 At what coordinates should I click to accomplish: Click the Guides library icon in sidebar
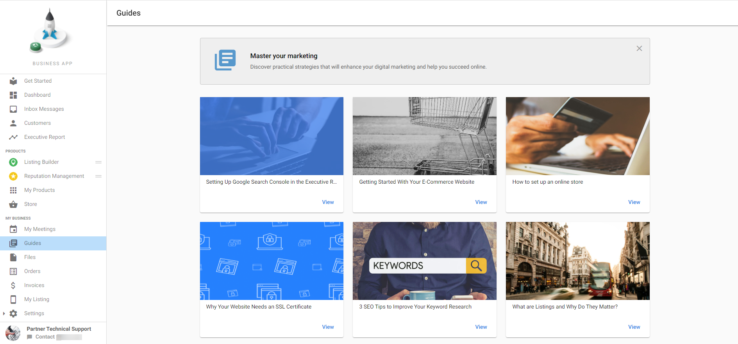[x=13, y=243]
